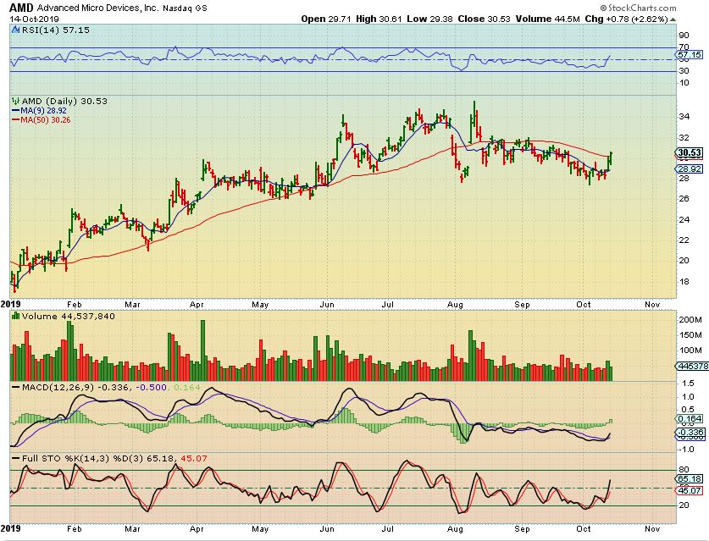Click the Jul label on bottom stochastic time axis

pos(387,529)
